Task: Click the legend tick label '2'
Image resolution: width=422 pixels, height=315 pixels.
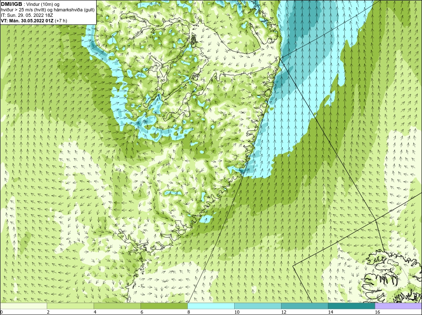Action: click(48, 312)
